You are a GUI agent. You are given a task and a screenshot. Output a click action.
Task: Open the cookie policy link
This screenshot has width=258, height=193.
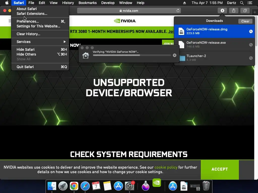166,167
